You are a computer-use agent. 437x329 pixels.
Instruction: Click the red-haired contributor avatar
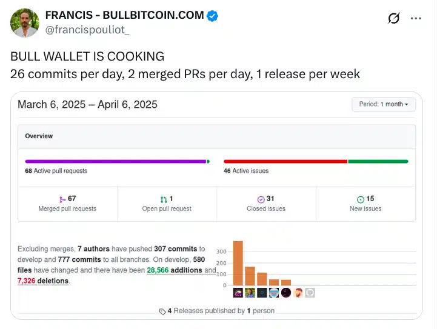tap(298, 293)
